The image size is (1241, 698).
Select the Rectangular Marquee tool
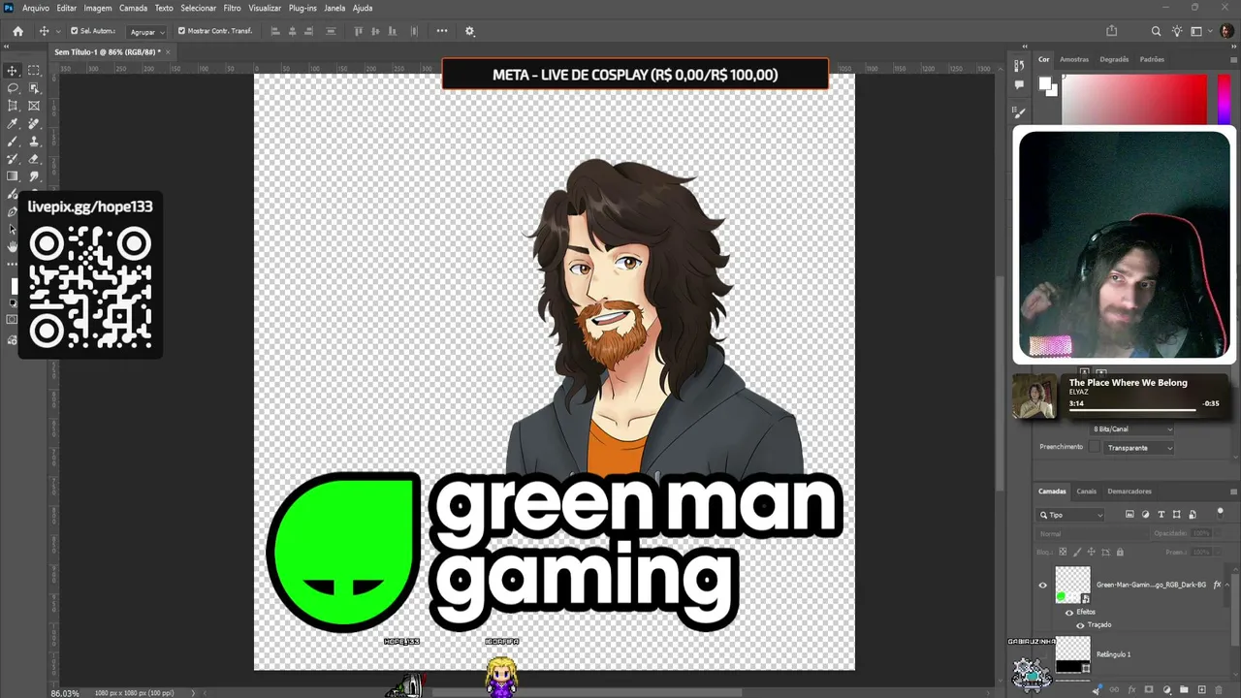[x=34, y=71]
